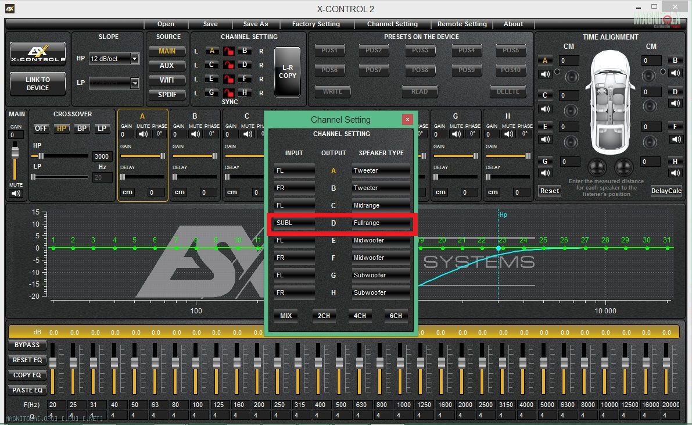Viewport: 692px width, 425px height.
Task: Select MAIN as the source
Action: (x=167, y=51)
